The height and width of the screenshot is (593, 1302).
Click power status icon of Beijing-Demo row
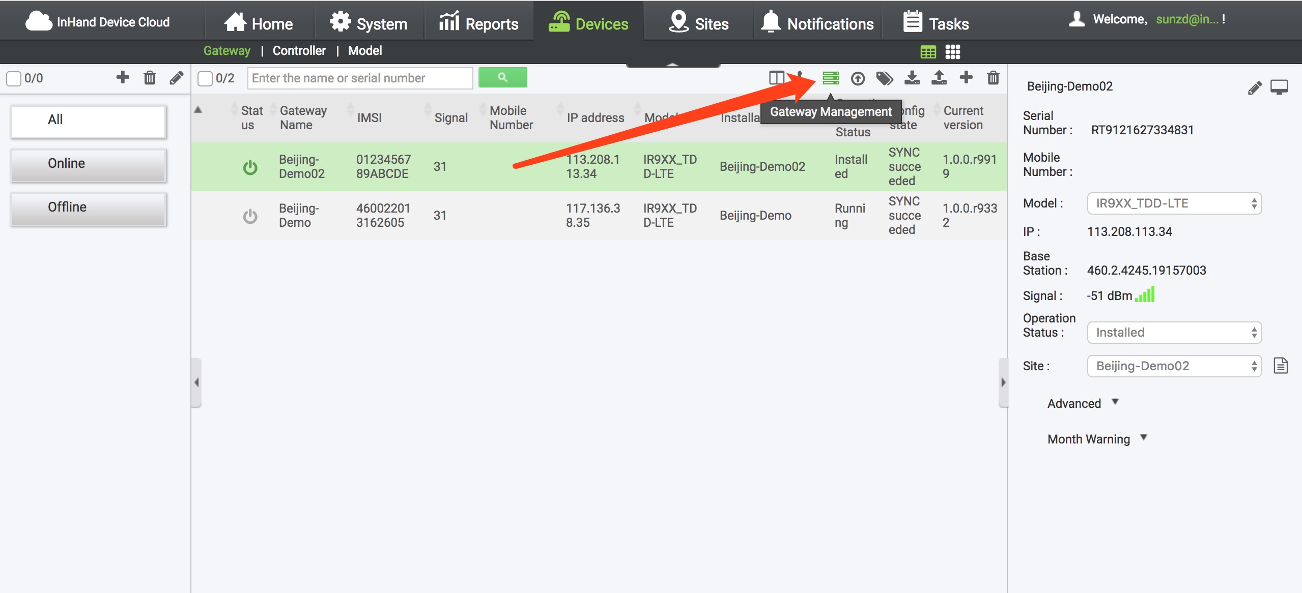[250, 216]
